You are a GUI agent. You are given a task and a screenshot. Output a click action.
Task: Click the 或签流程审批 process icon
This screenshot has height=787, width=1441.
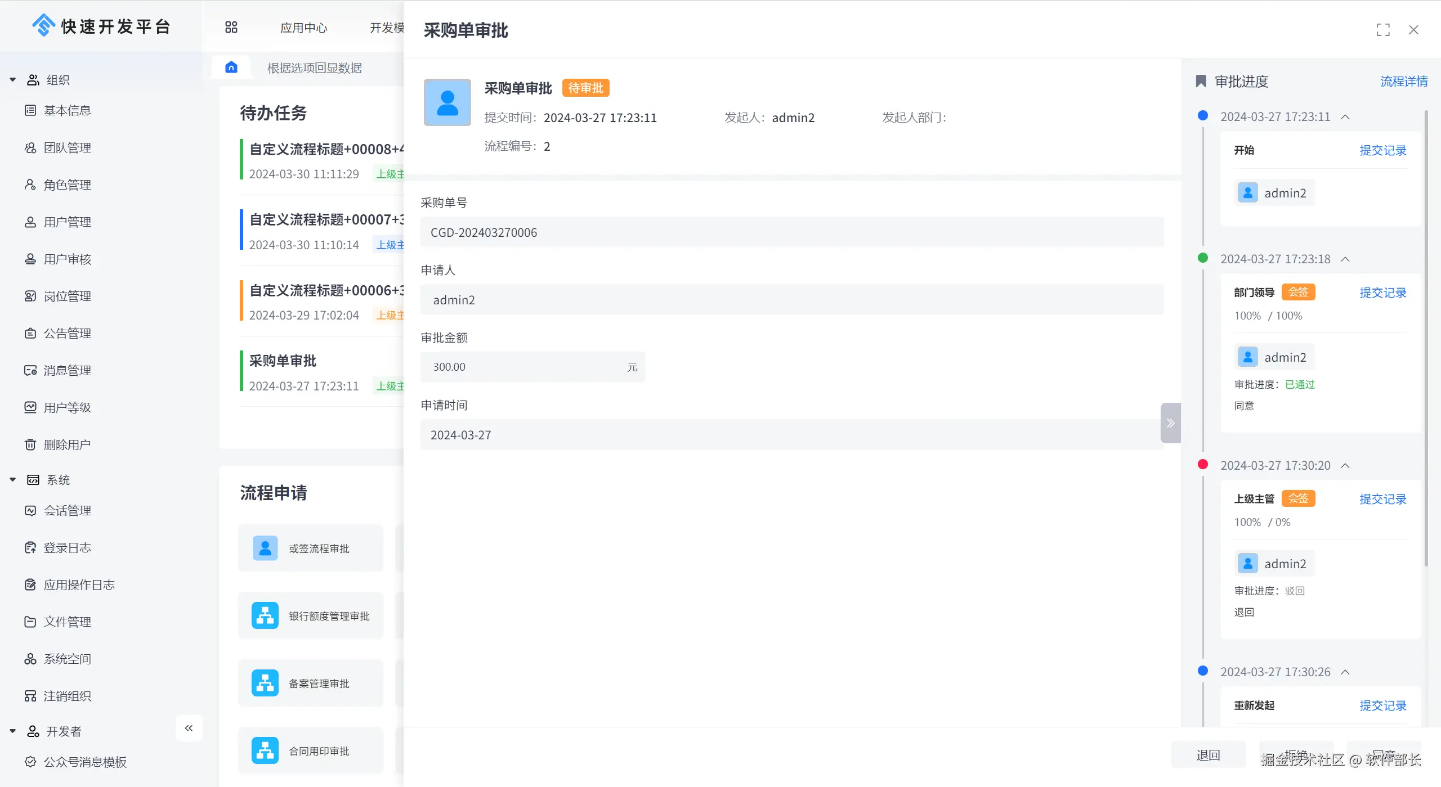265,548
